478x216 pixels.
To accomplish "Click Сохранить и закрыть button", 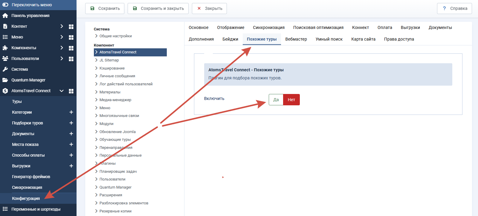I will (x=158, y=8).
